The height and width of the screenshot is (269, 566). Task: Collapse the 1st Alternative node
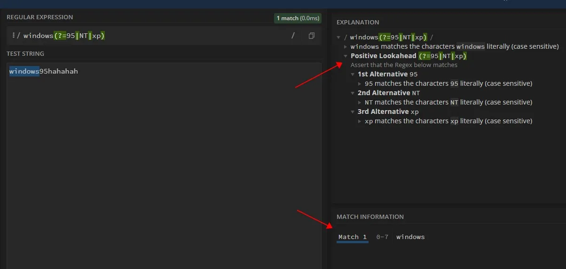353,74
